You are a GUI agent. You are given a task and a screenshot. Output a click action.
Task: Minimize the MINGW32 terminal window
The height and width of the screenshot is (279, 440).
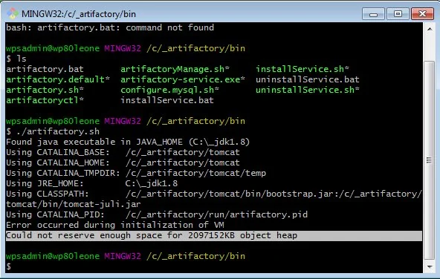(373, 14)
